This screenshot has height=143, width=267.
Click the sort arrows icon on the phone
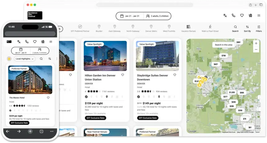click(50, 59)
